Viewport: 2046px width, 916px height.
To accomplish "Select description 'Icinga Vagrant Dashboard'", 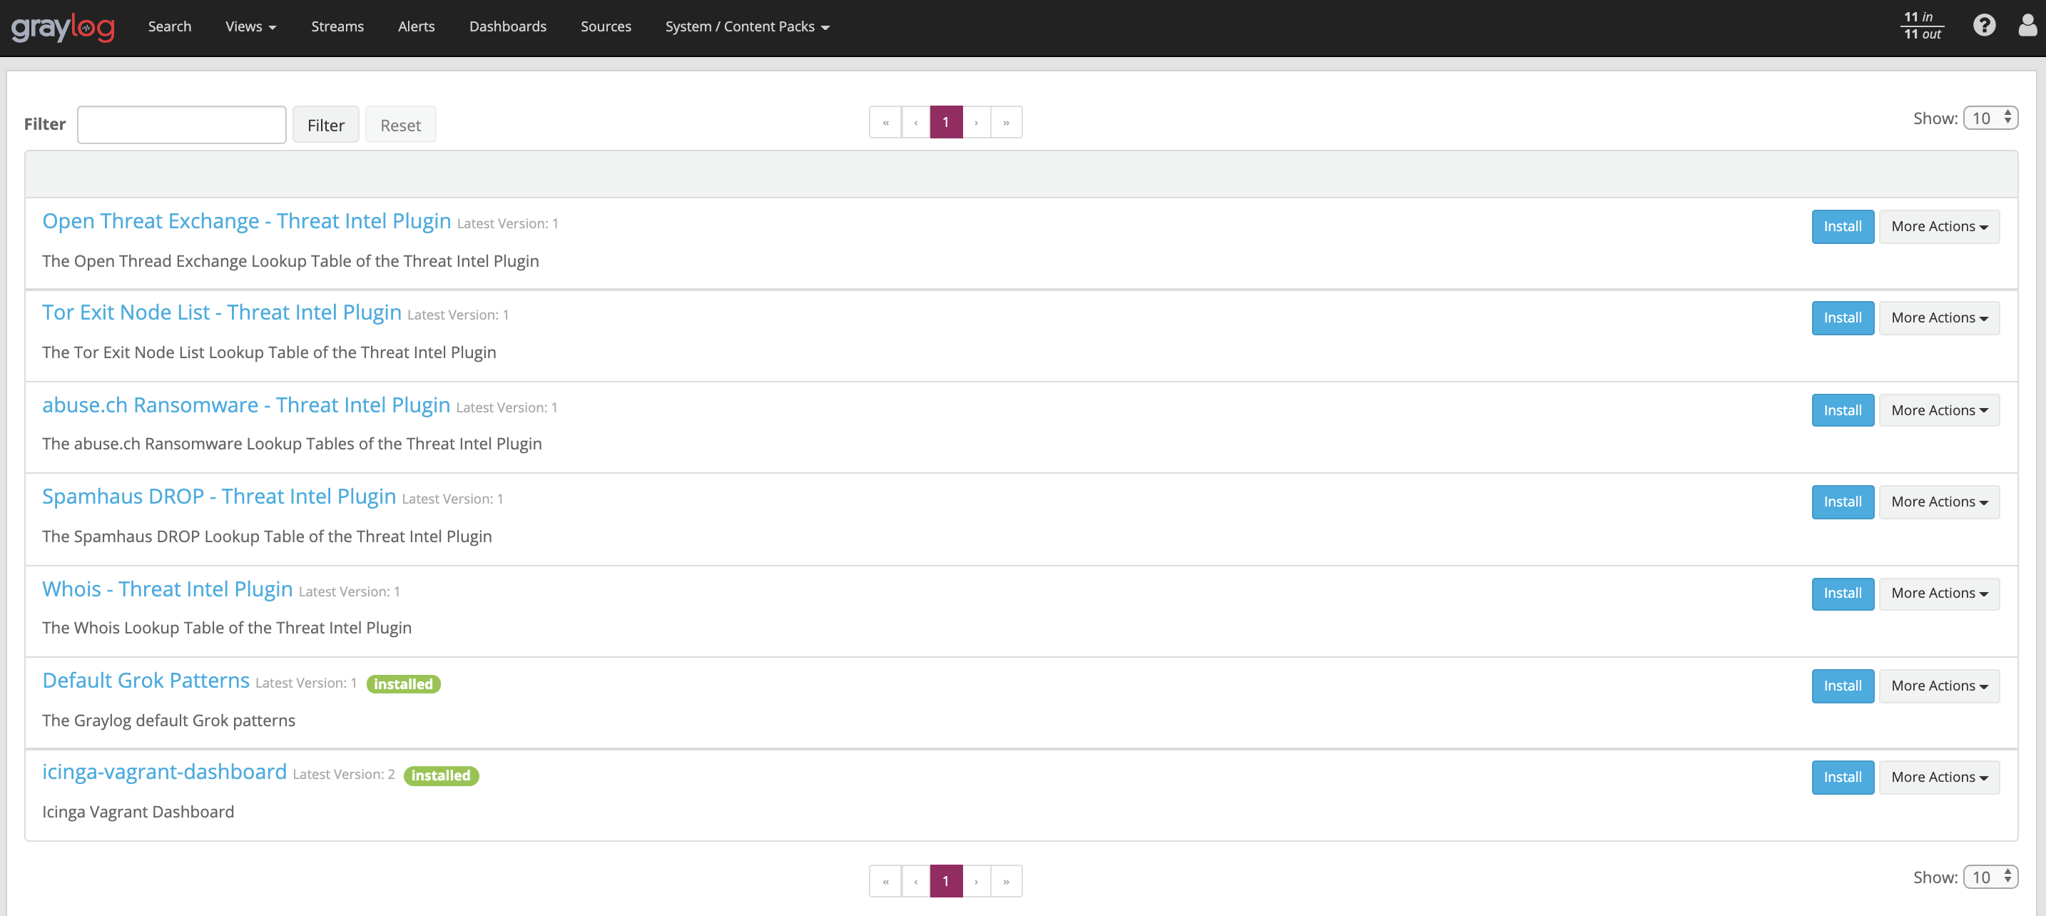I will point(138,812).
